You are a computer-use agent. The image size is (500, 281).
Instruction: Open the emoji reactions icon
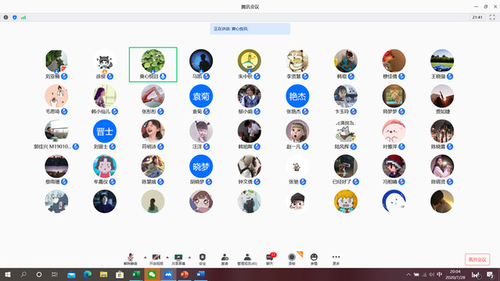(x=314, y=259)
